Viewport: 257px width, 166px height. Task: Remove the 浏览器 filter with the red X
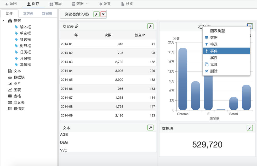(104, 14)
